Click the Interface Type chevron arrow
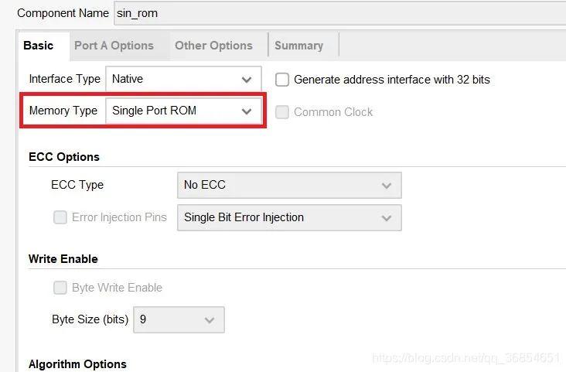This screenshot has width=566, height=372. point(247,80)
